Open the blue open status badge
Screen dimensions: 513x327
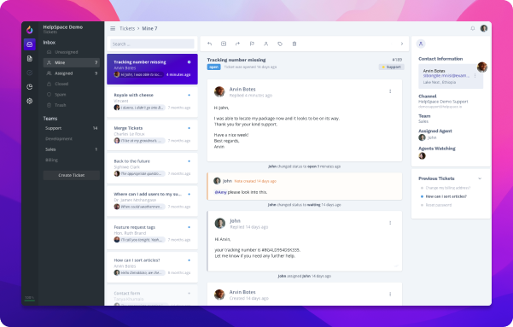pyautogui.click(x=213, y=67)
